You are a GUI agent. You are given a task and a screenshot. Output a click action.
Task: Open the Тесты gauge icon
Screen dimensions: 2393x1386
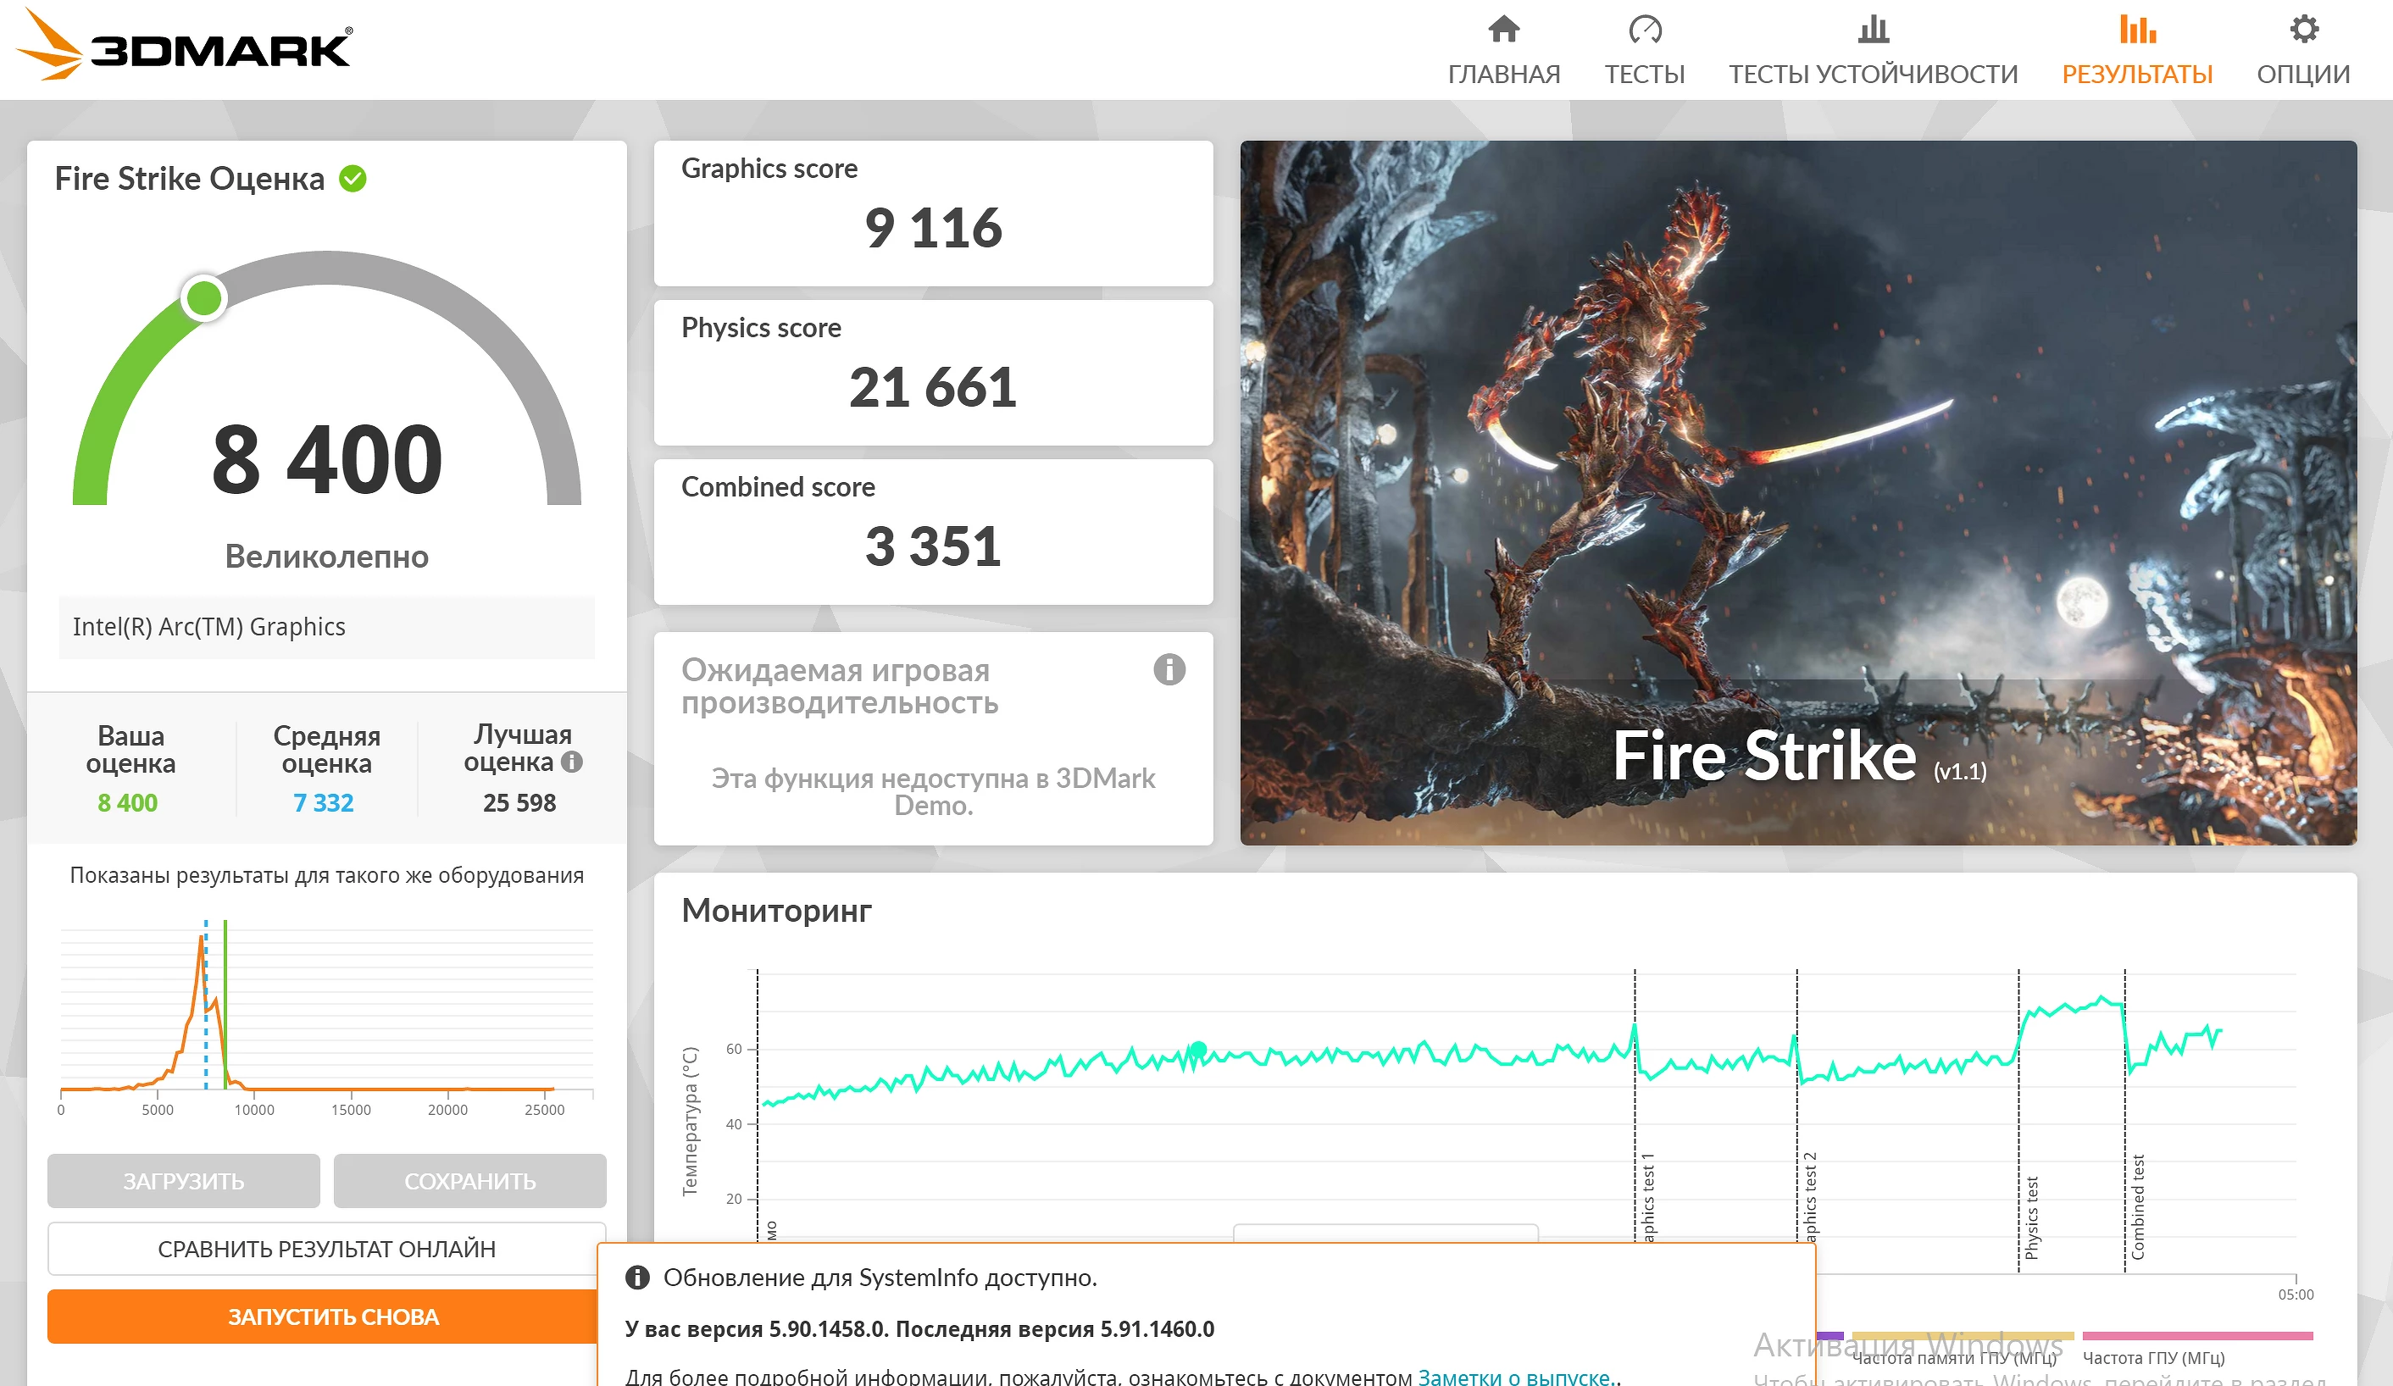pyautogui.click(x=1645, y=30)
